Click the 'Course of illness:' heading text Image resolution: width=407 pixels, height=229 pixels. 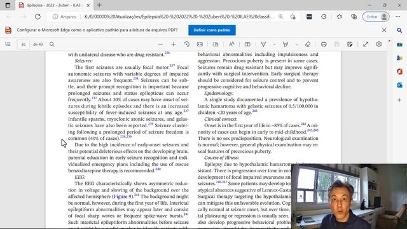[x=221, y=158]
